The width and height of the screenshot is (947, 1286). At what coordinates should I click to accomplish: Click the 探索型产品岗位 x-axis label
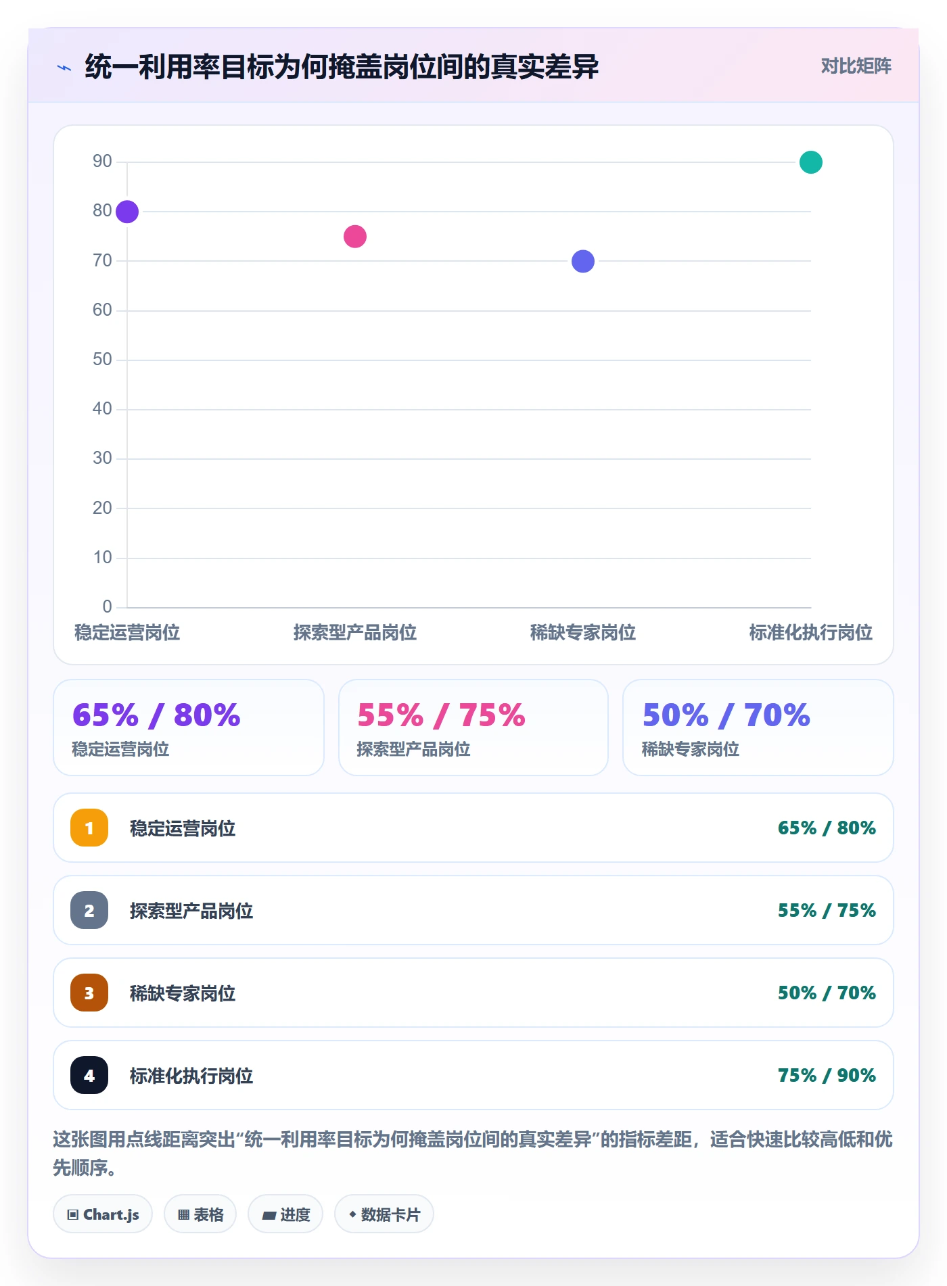pyautogui.click(x=355, y=633)
